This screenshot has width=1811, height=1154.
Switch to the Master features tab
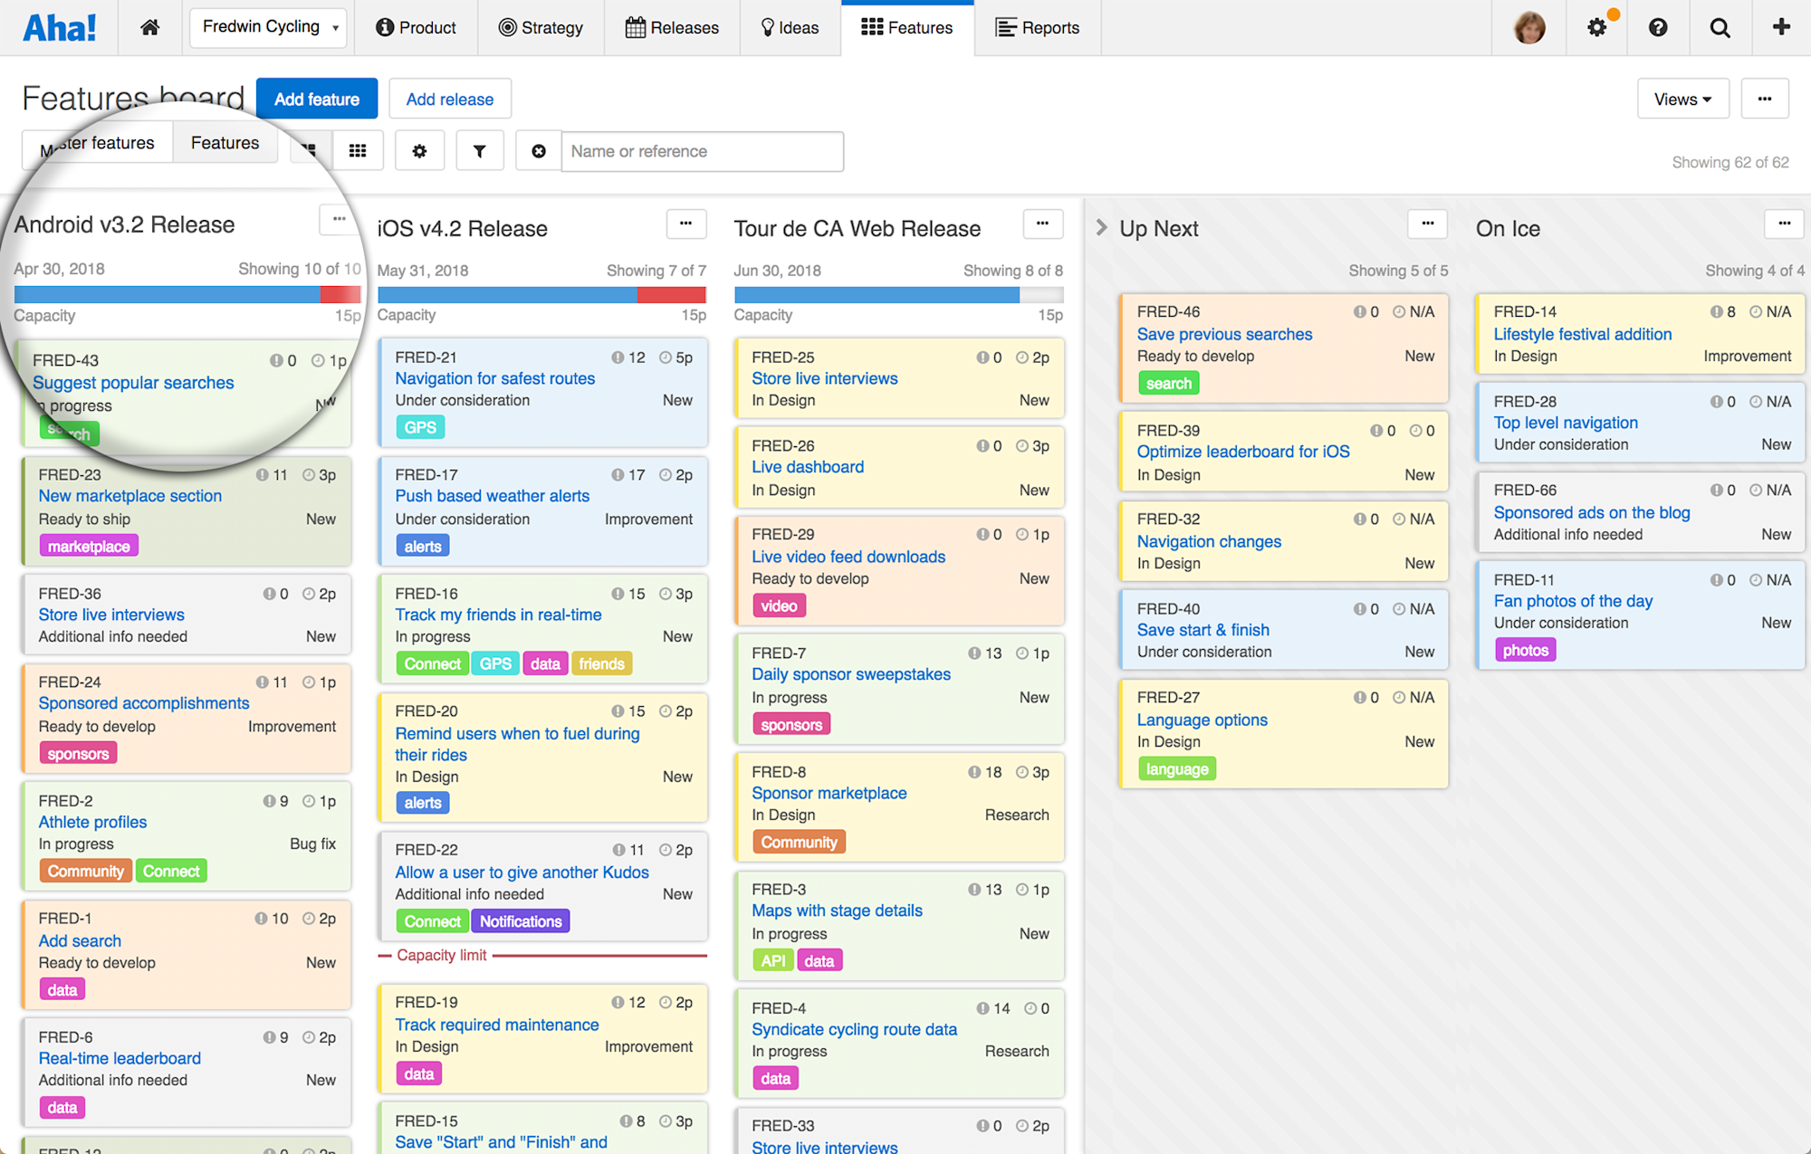tap(97, 142)
